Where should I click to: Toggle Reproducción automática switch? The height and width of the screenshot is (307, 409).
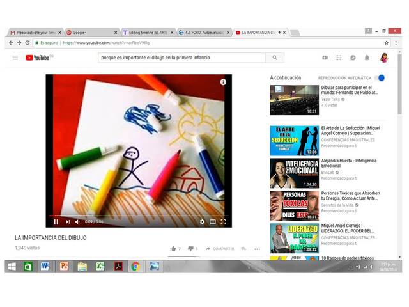380,78
